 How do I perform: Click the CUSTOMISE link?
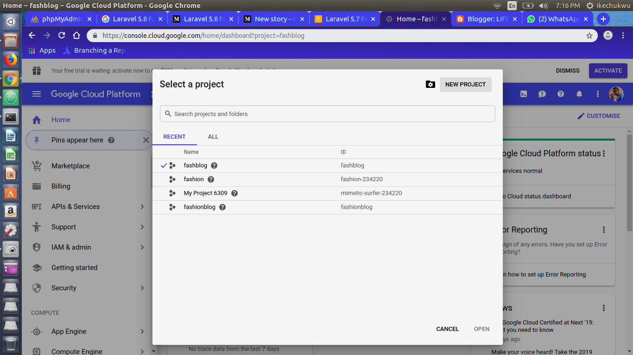pos(599,116)
